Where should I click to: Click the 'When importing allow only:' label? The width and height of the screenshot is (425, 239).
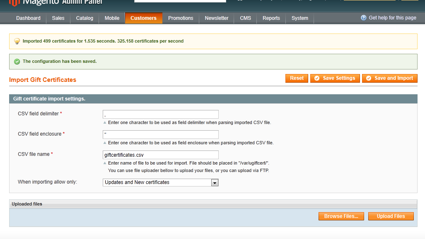[48, 182]
